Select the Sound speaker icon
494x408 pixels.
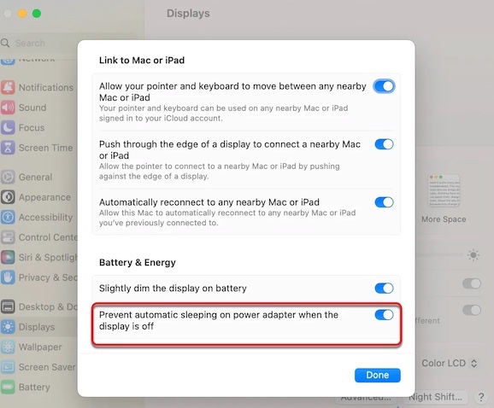pos(8,108)
